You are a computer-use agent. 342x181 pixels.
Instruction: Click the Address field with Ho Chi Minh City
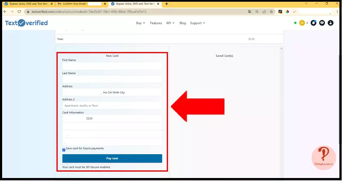point(112,92)
